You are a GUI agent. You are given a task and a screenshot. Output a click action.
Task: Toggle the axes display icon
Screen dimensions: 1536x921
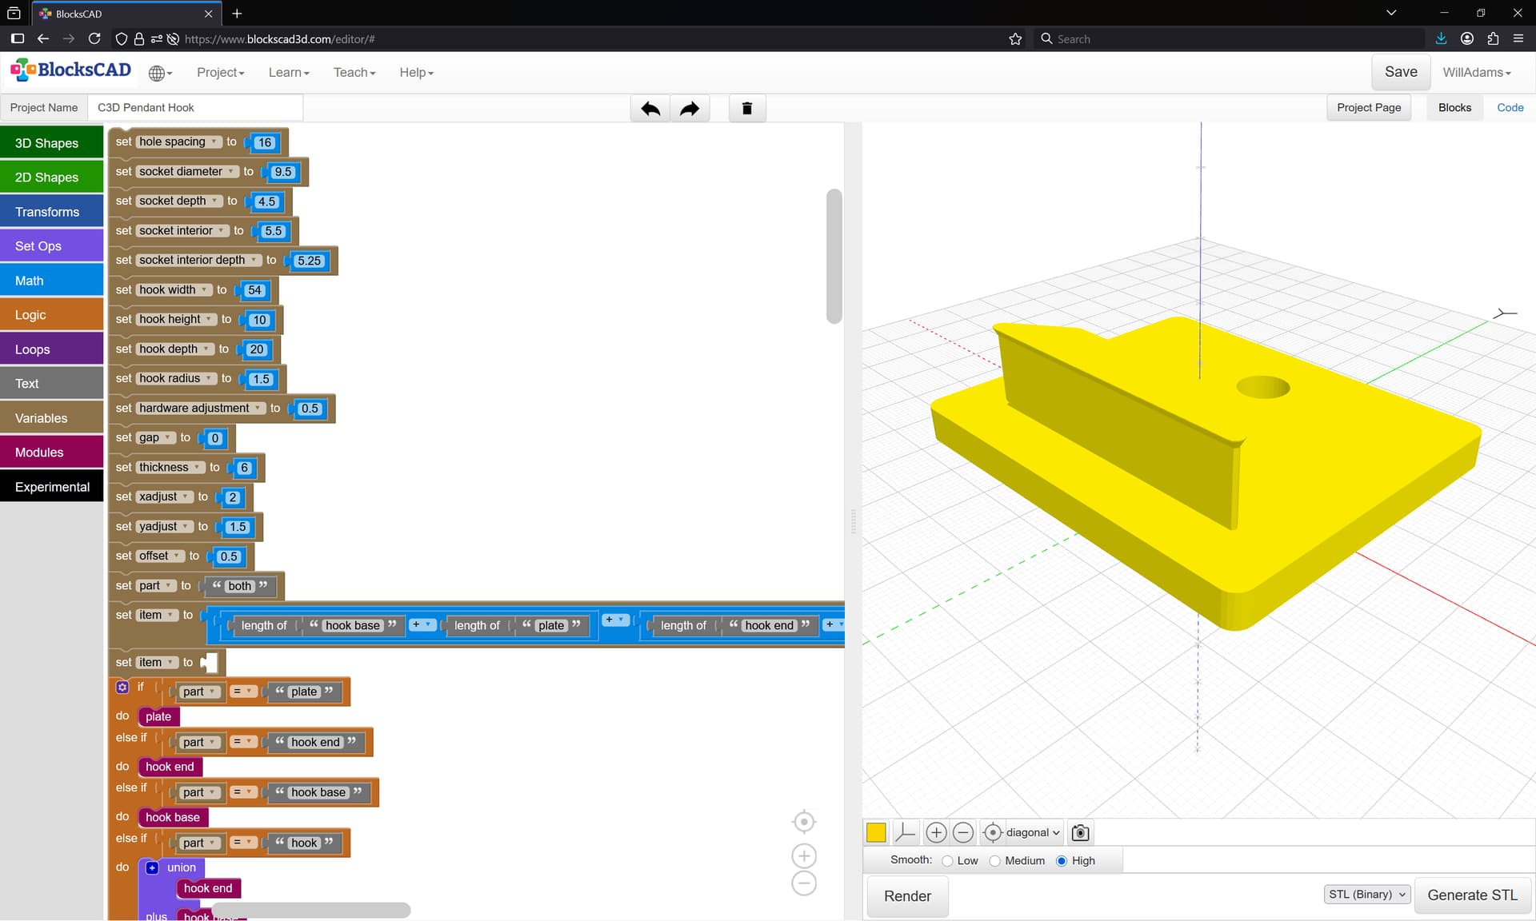(905, 832)
